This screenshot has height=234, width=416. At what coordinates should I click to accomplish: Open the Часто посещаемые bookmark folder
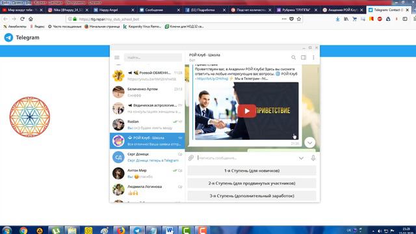tap(65, 27)
